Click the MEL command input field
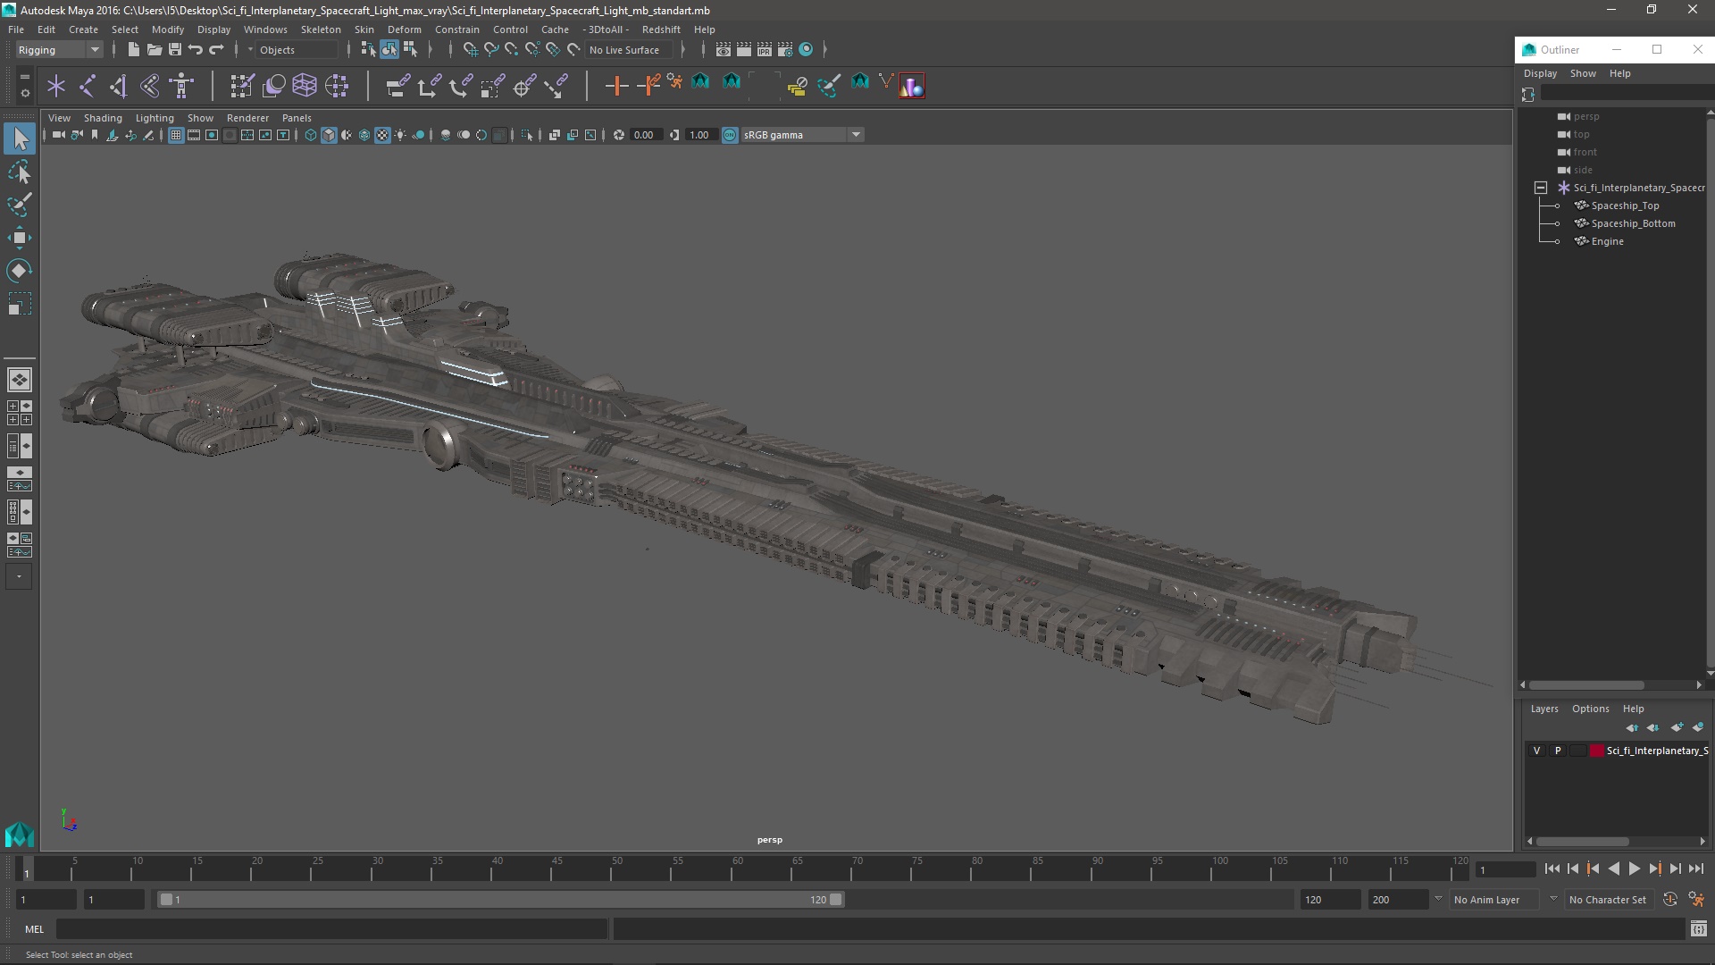This screenshot has height=965, width=1715. [x=332, y=929]
